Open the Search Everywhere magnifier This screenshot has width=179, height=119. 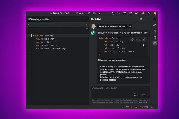tap(143, 13)
